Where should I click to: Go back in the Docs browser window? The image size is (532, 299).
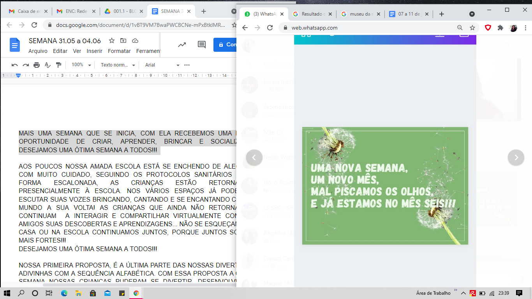point(9,25)
